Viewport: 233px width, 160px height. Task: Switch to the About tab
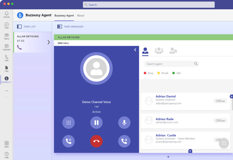81,15
